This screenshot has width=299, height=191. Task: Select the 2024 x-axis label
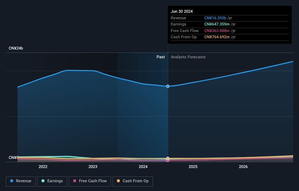[143, 167]
